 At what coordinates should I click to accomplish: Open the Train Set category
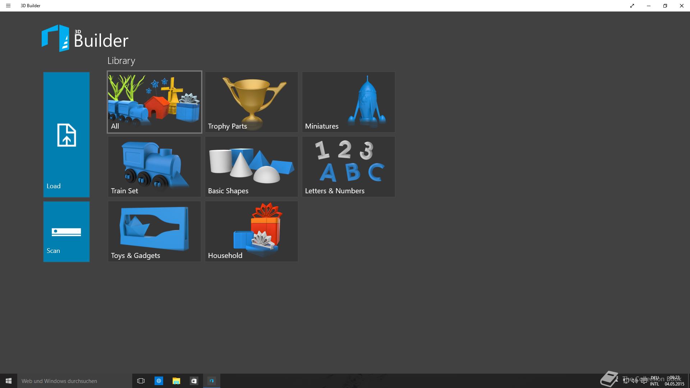pos(155,167)
